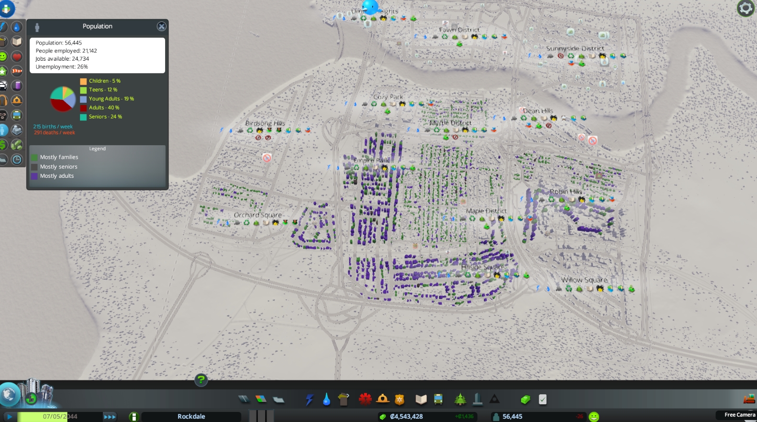Image resolution: width=757 pixels, height=422 pixels.
Task: Open the Monuments build menu
Action: click(494, 399)
